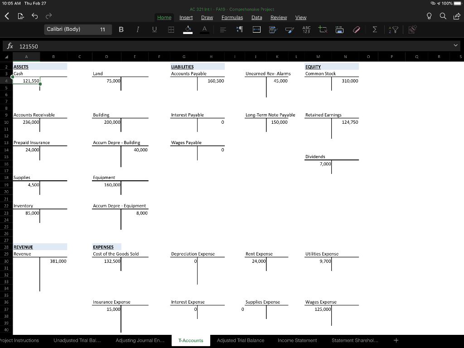Image resolution: width=464 pixels, height=348 pixels.
Task: Select Long-Term Note Payable value 150,000
Action: (x=277, y=122)
